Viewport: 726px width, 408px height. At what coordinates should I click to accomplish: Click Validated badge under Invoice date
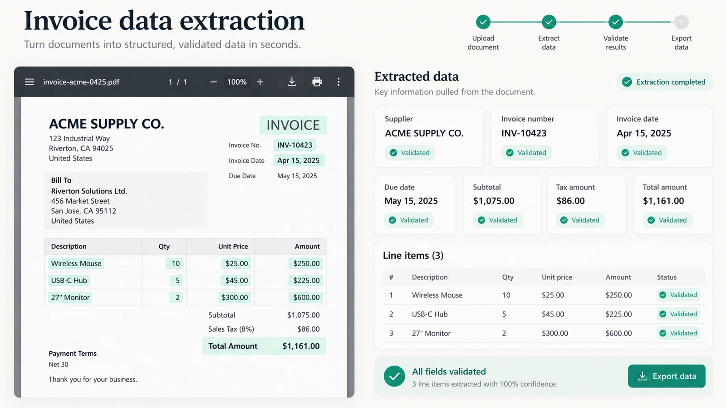point(642,153)
